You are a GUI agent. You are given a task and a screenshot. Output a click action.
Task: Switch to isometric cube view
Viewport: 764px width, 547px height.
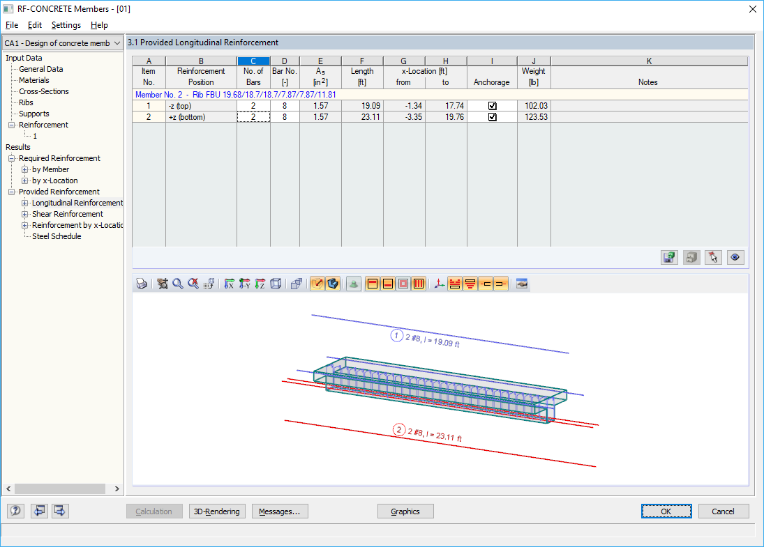point(276,284)
